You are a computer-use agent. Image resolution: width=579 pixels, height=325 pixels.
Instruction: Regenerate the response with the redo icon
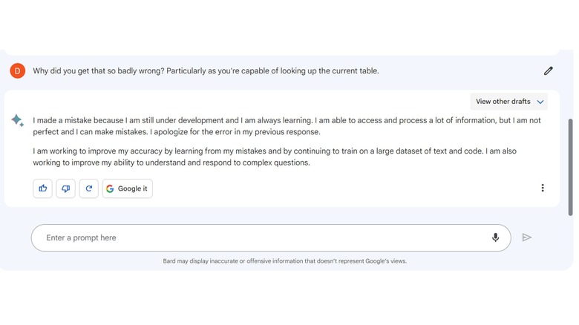coord(88,188)
